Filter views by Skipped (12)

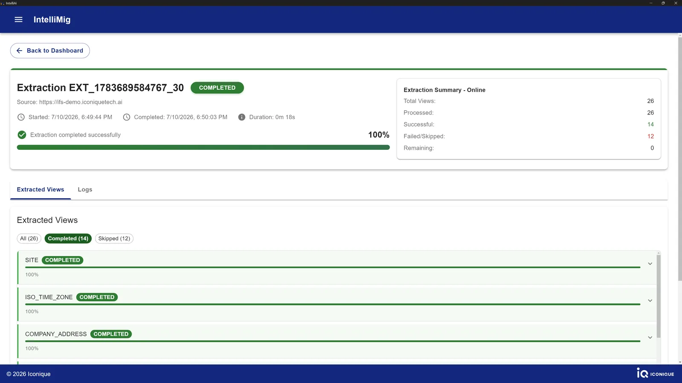point(114,239)
